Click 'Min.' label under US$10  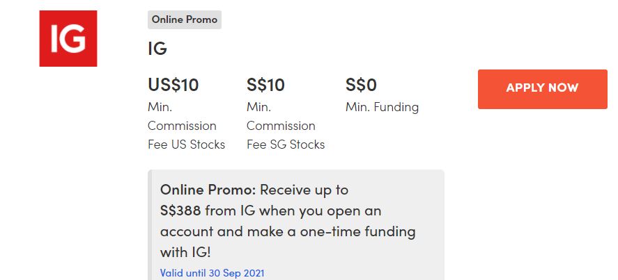160,107
